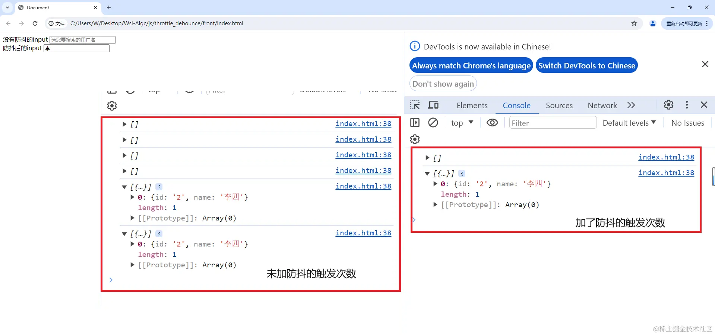Open the tab search chevron in the title bar
The height and width of the screenshot is (335, 715).
point(7,7)
